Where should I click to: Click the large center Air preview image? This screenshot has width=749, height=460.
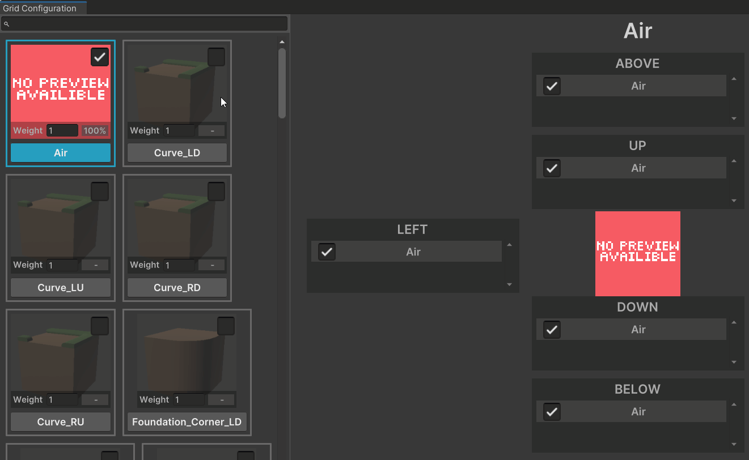(x=638, y=254)
